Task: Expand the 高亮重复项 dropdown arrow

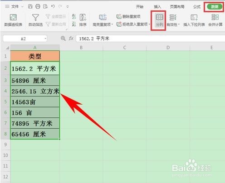Action: 112,24
